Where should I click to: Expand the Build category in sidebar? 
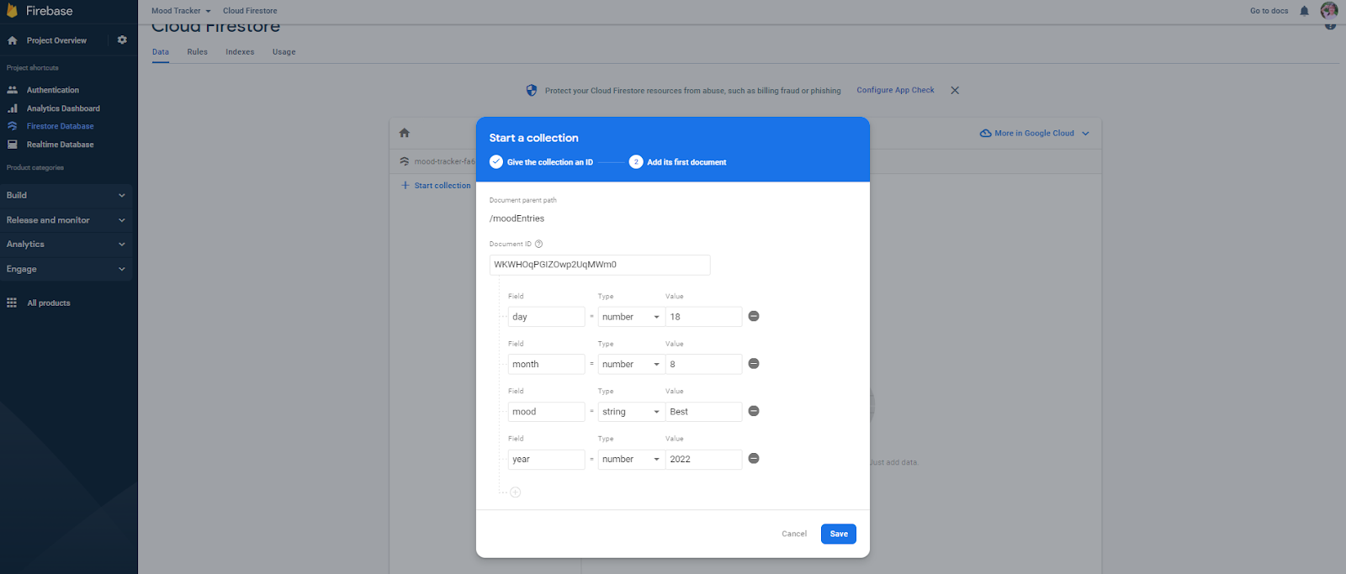point(66,195)
